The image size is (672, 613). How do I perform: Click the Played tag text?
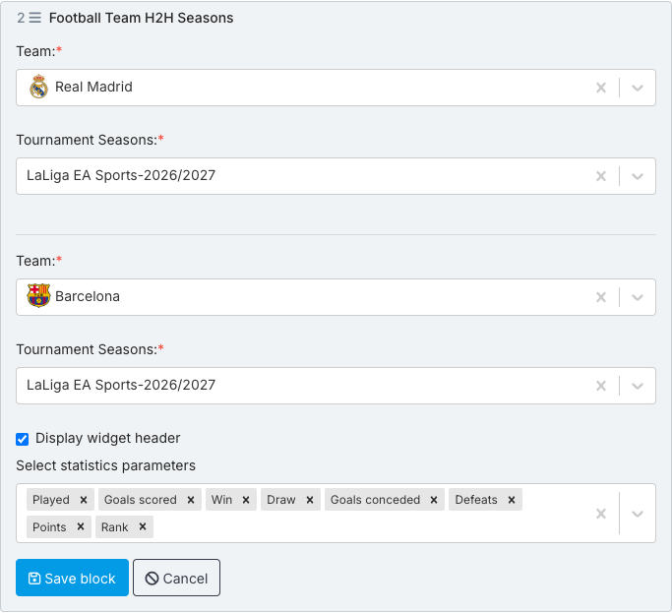(x=51, y=500)
